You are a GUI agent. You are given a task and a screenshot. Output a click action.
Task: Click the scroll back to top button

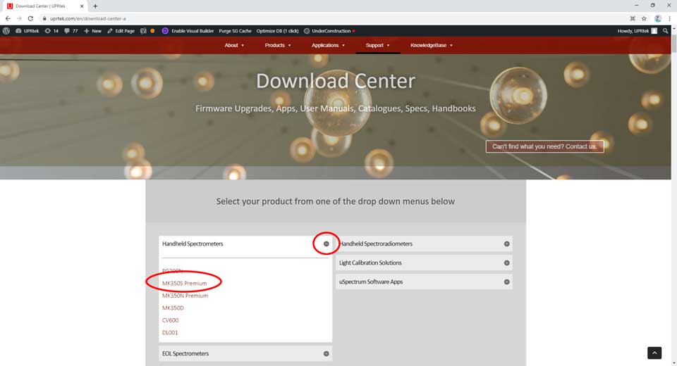tap(654, 353)
